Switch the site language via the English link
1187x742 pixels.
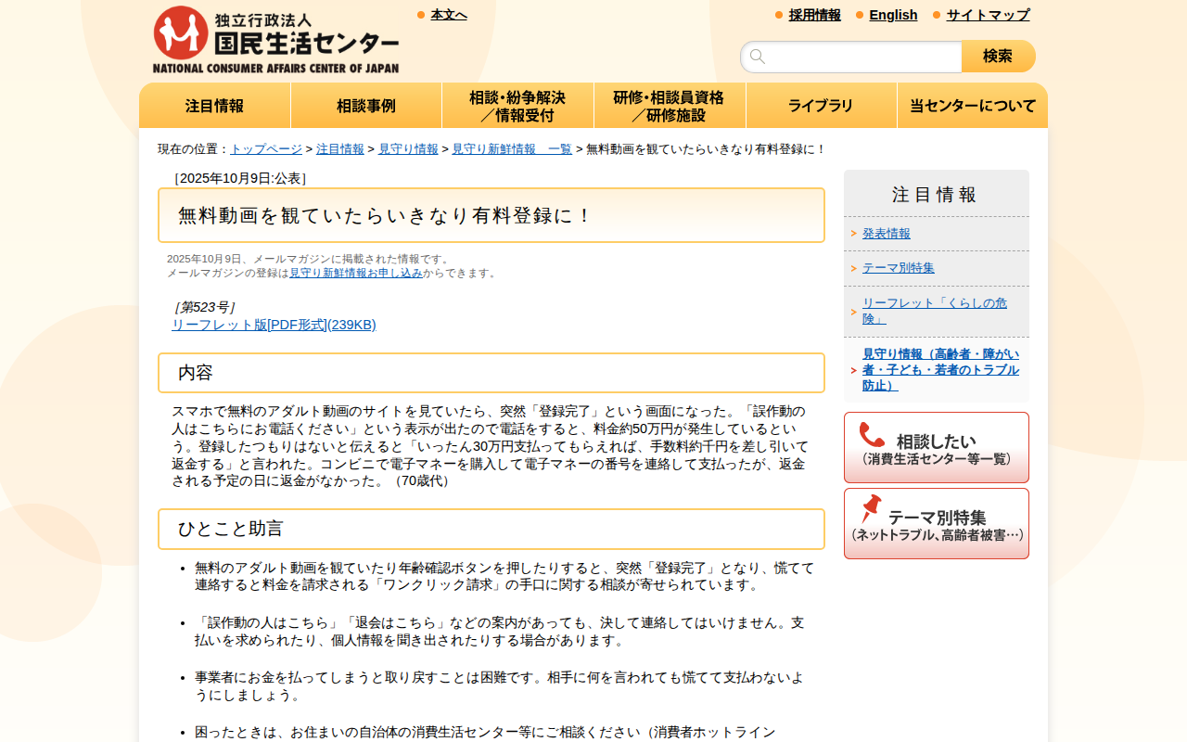point(892,14)
